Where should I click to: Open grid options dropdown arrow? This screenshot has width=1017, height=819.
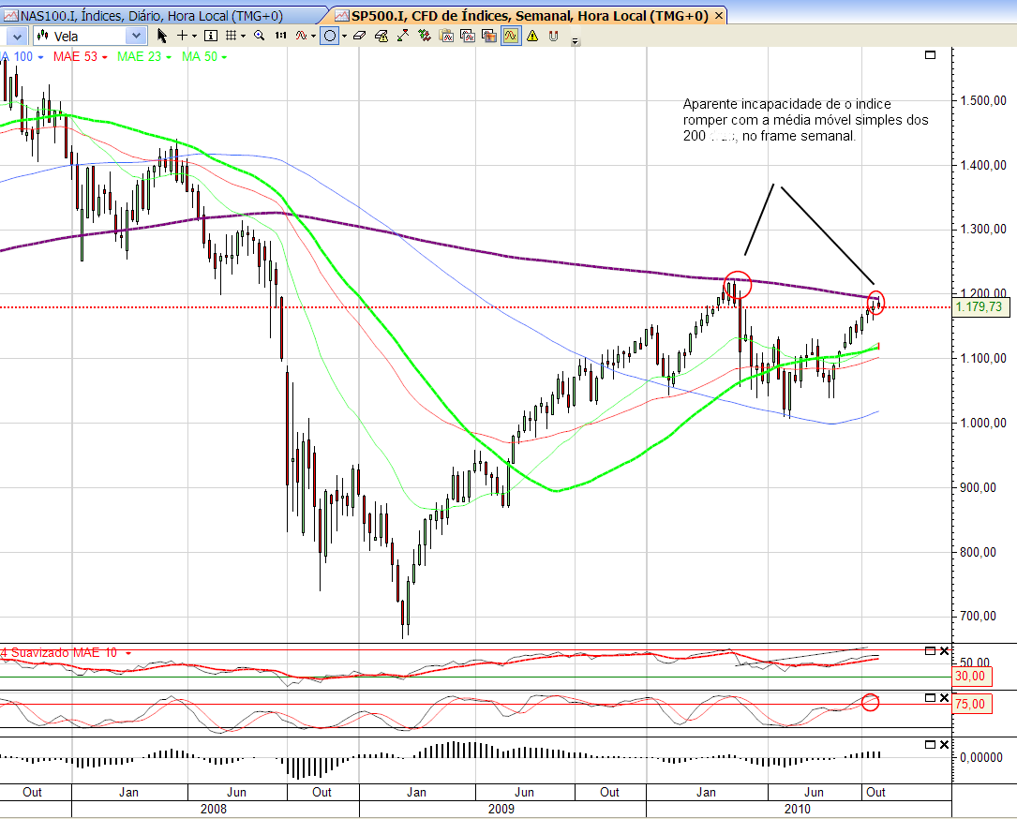(243, 37)
